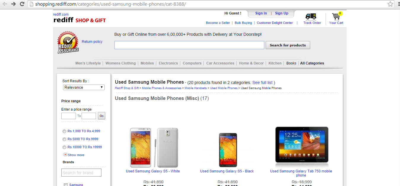Open the Bulk Buying link
This screenshot has width=400, height=186.
pos(243,23)
